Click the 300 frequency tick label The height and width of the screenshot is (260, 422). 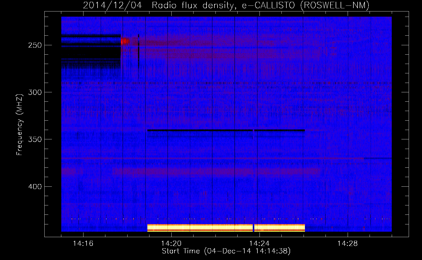[x=35, y=92]
